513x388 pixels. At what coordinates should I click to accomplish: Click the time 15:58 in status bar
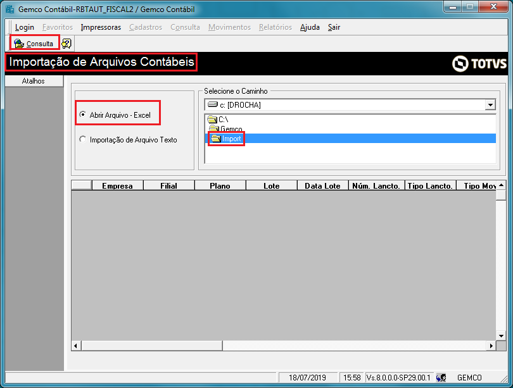pos(351,377)
